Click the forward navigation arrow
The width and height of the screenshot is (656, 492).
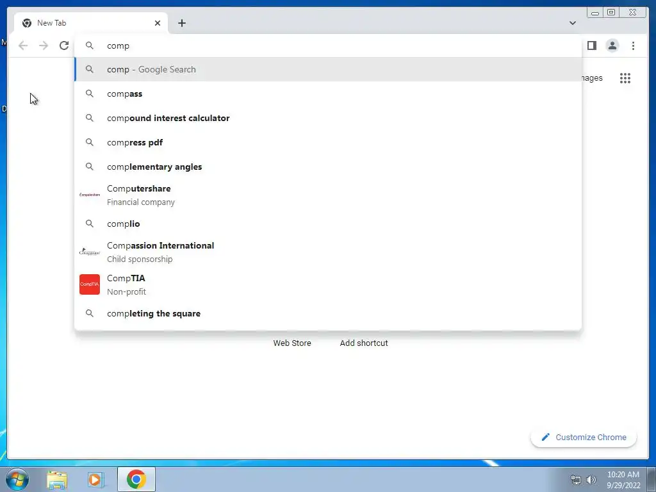click(x=44, y=45)
